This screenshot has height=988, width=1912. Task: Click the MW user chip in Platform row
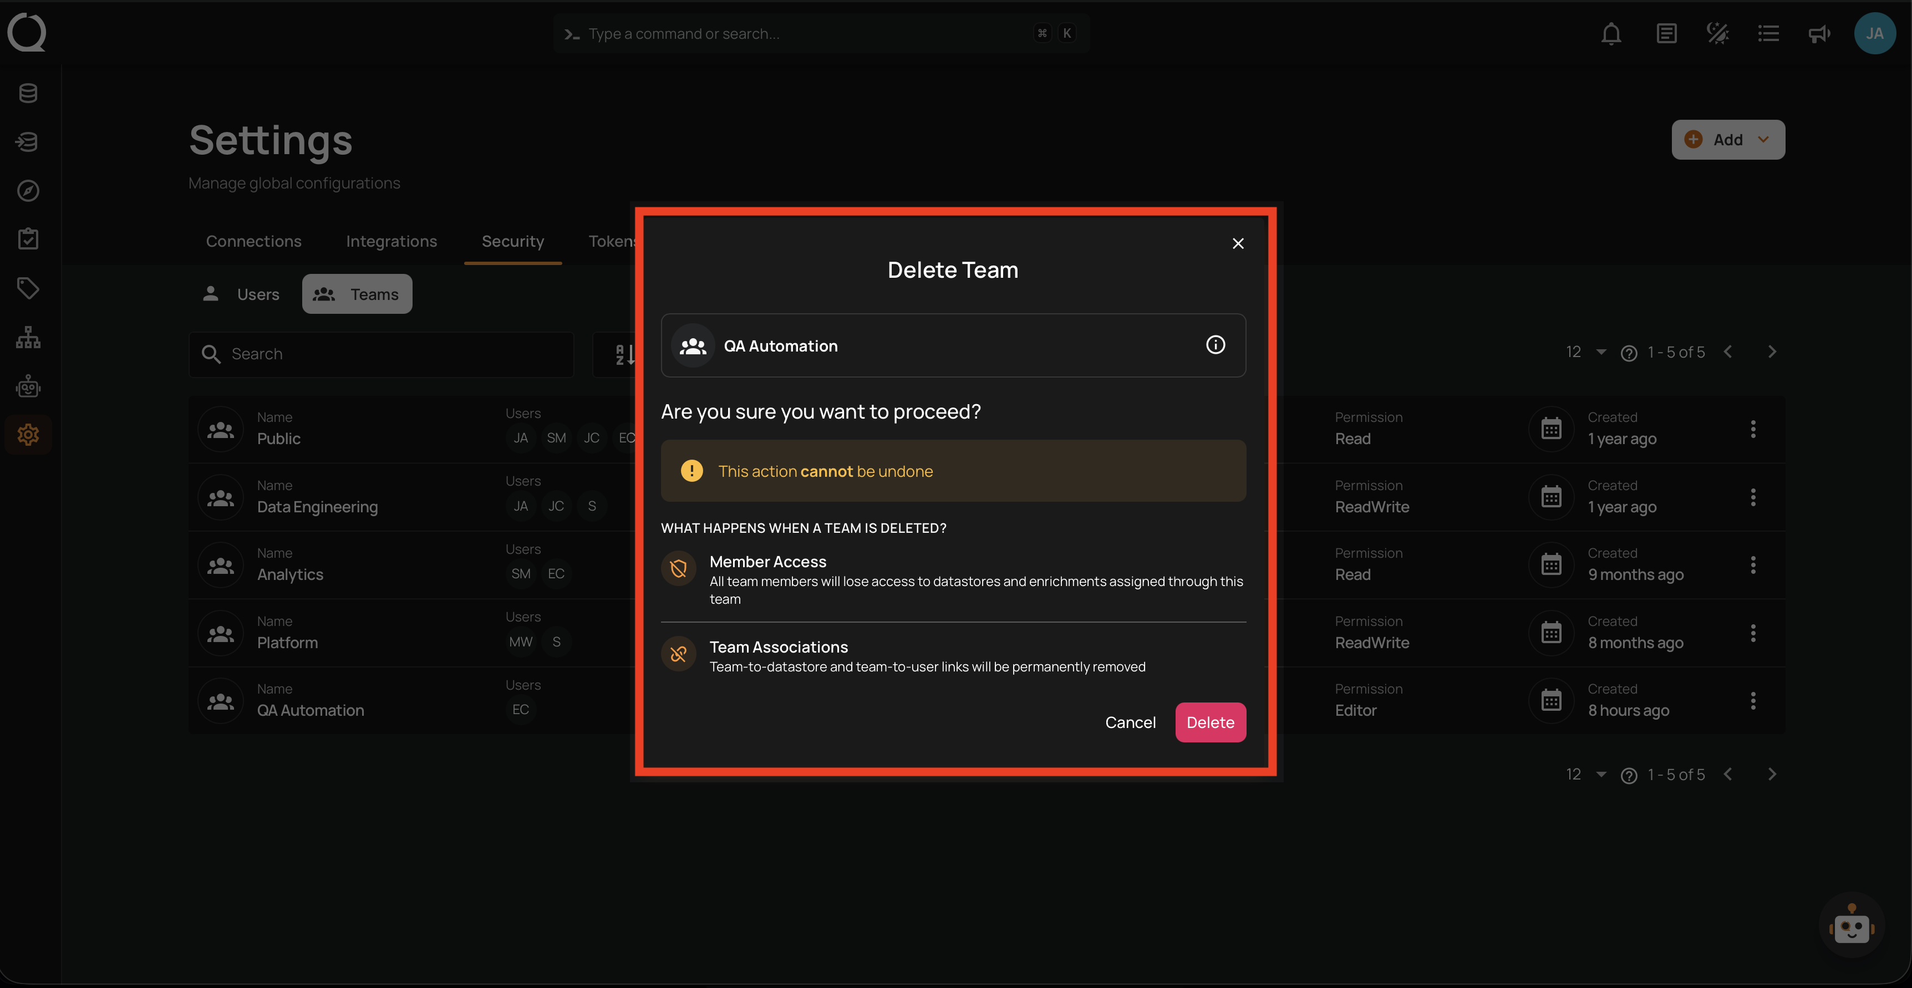coord(520,642)
